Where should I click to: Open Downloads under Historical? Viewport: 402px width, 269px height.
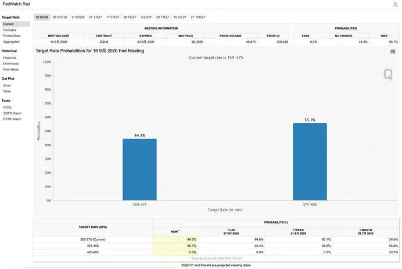11,63
